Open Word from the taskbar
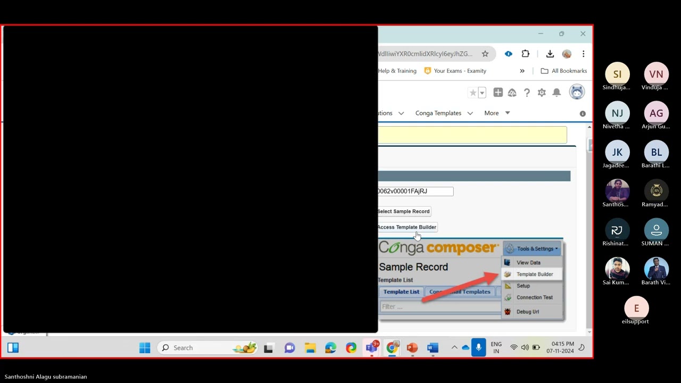This screenshot has height=383, width=681. [x=433, y=348]
